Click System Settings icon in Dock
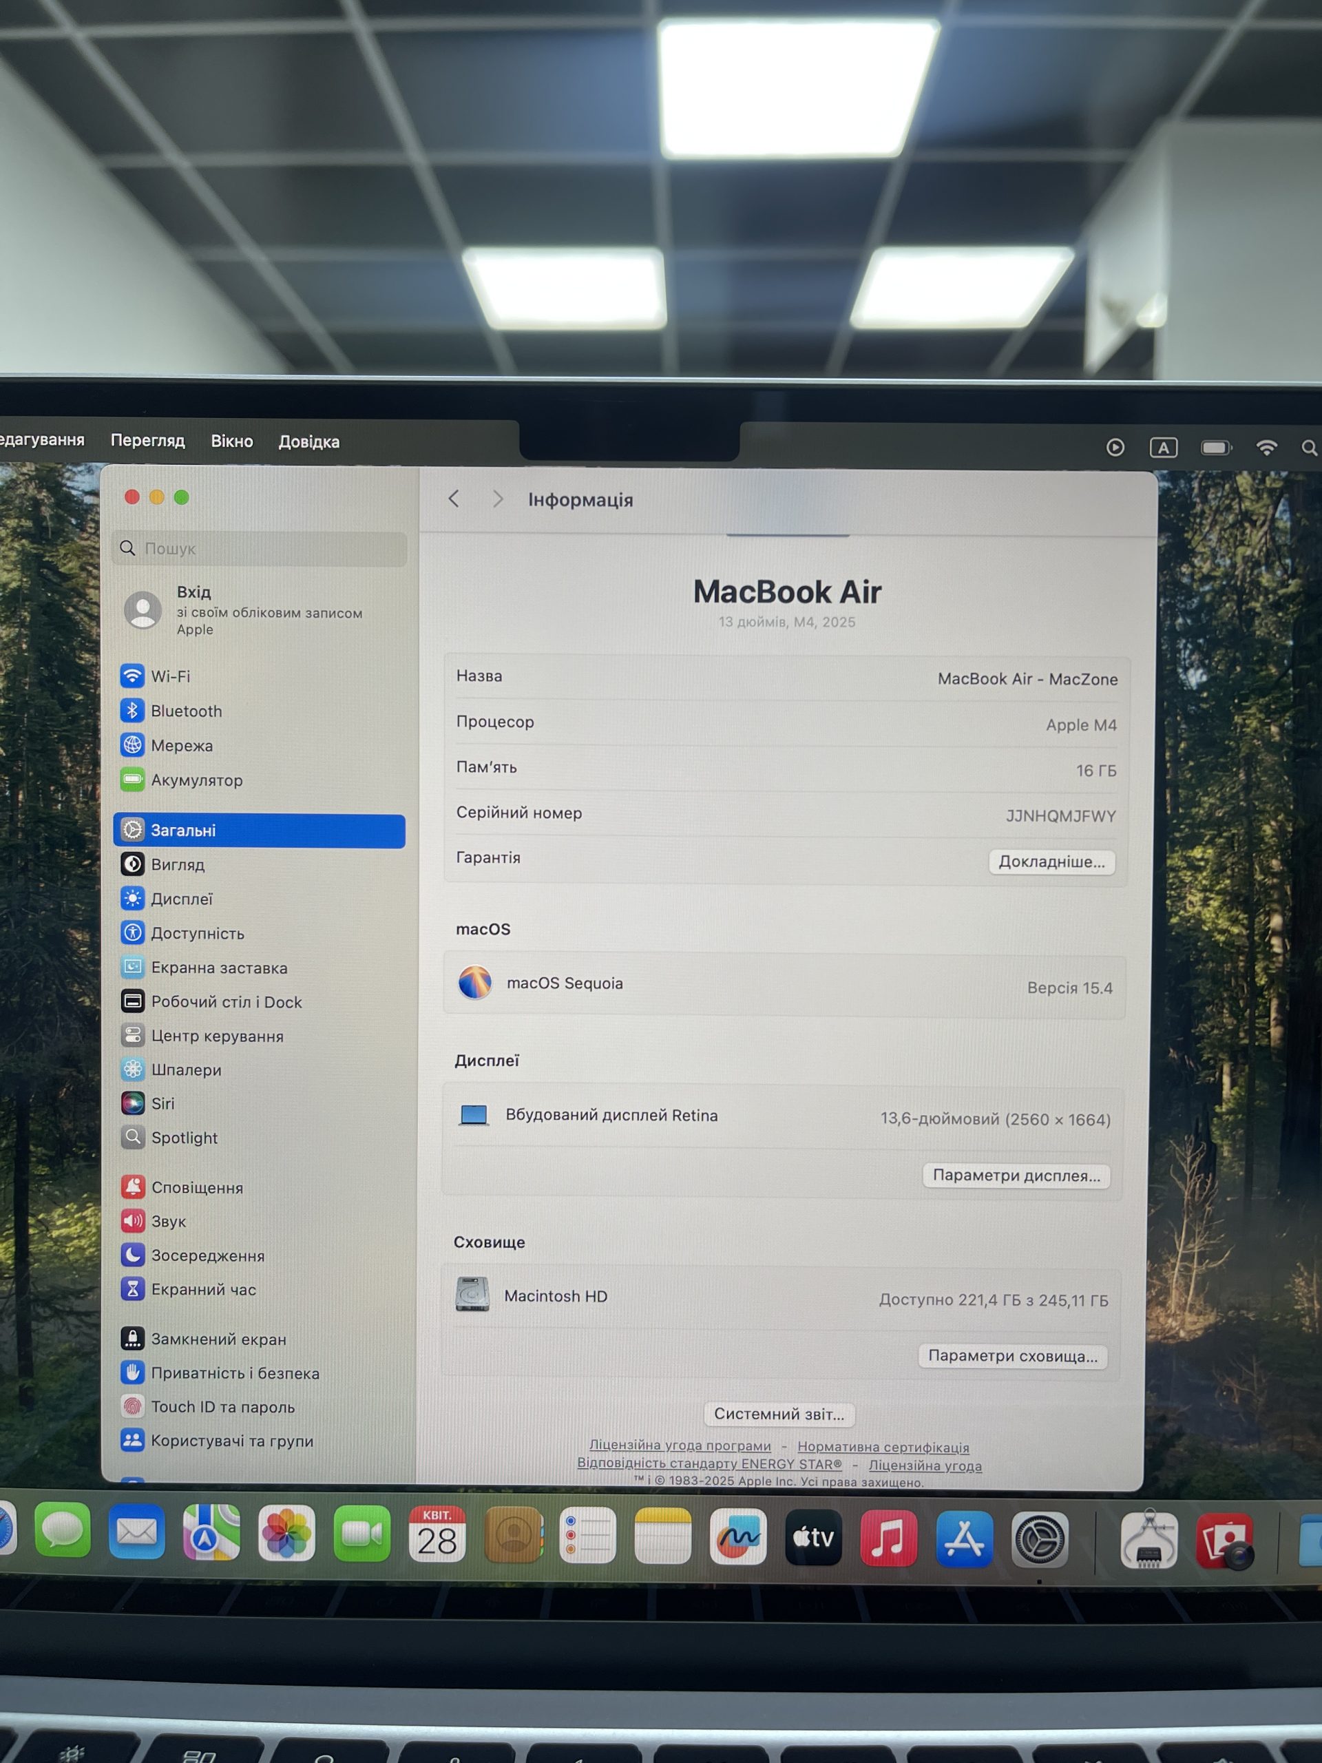 [1040, 1540]
